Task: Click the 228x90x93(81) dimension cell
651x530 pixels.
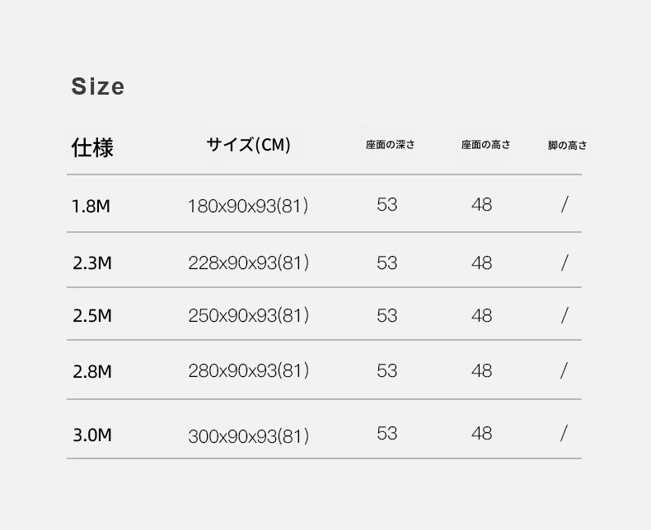Action: tap(248, 263)
